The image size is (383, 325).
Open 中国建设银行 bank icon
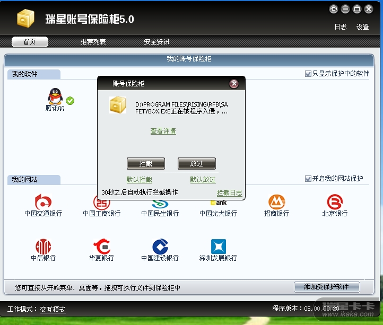160,247
